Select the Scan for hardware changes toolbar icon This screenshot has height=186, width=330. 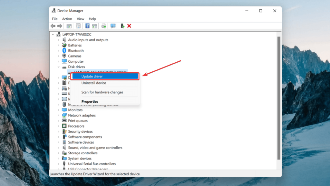[113, 26]
